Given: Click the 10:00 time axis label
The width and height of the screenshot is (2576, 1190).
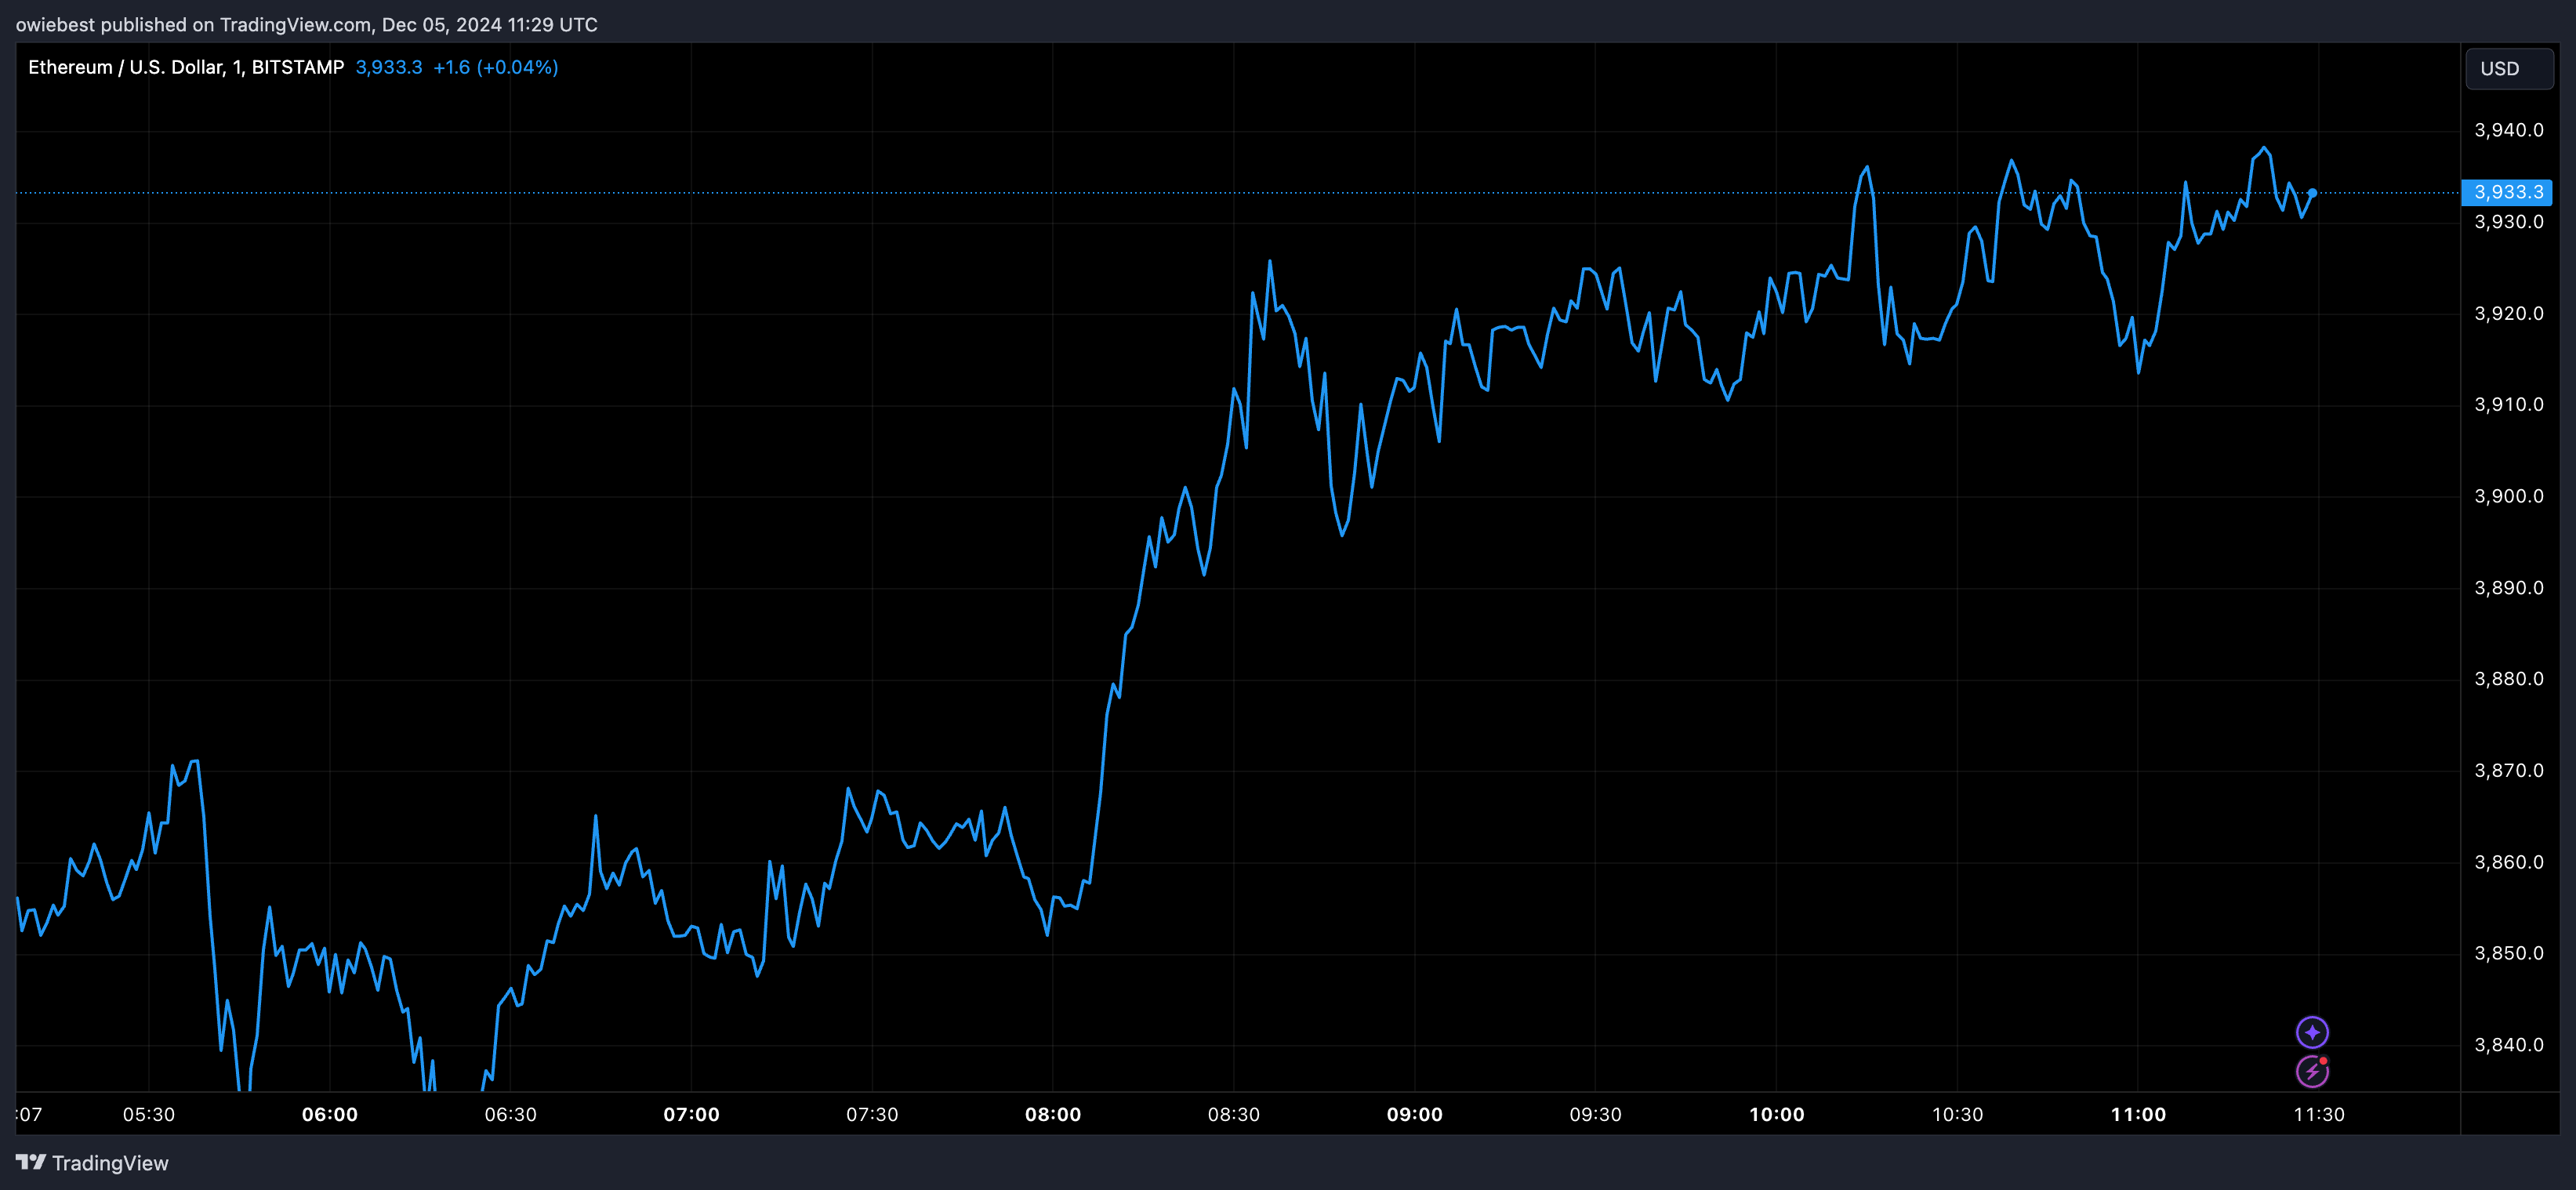Looking at the screenshot, I should 1777,1115.
